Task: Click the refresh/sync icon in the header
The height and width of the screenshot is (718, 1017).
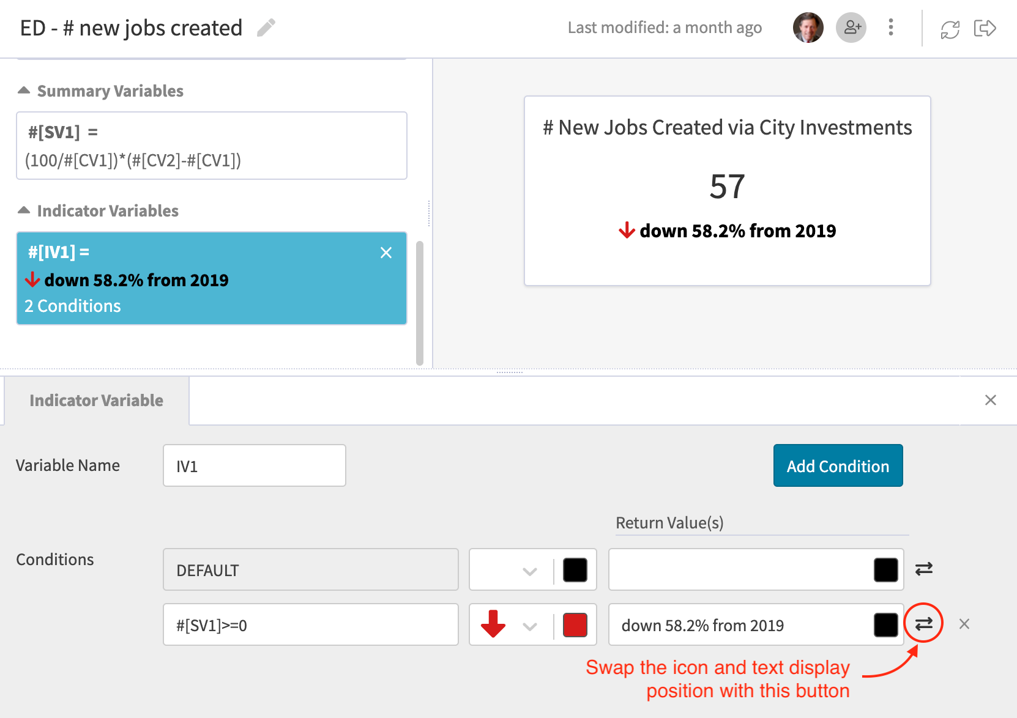Action: tap(949, 28)
